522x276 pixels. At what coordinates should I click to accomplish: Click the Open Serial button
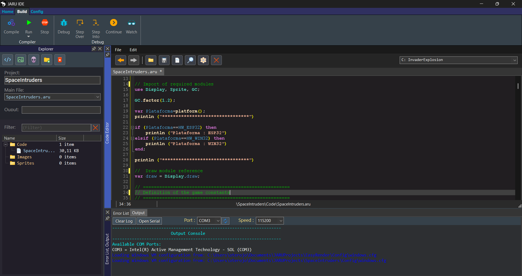point(149,221)
